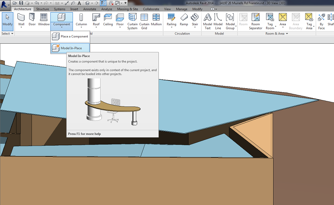Expand the Select panel dropdown

click(x=7, y=34)
